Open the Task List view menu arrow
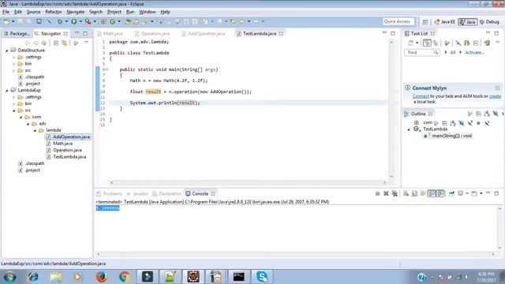 pos(497,43)
